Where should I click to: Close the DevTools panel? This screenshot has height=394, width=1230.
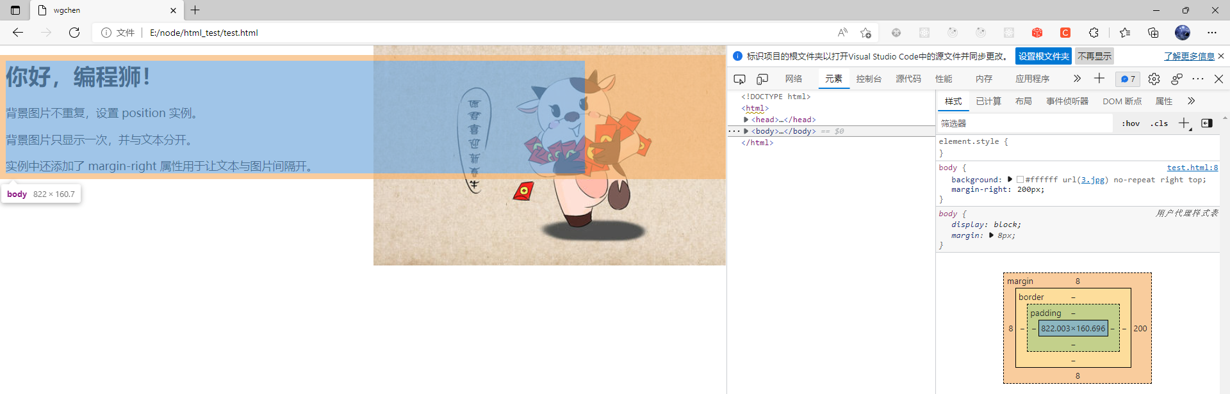click(1218, 79)
